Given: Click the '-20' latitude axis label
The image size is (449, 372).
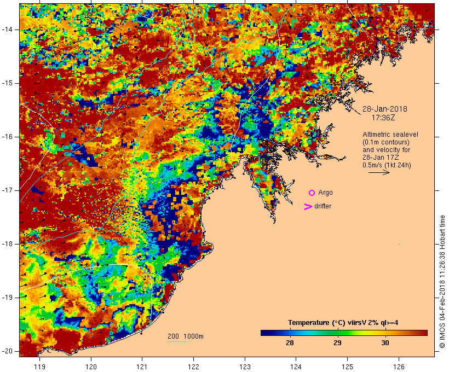Looking at the screenshot, I should 7,351.
